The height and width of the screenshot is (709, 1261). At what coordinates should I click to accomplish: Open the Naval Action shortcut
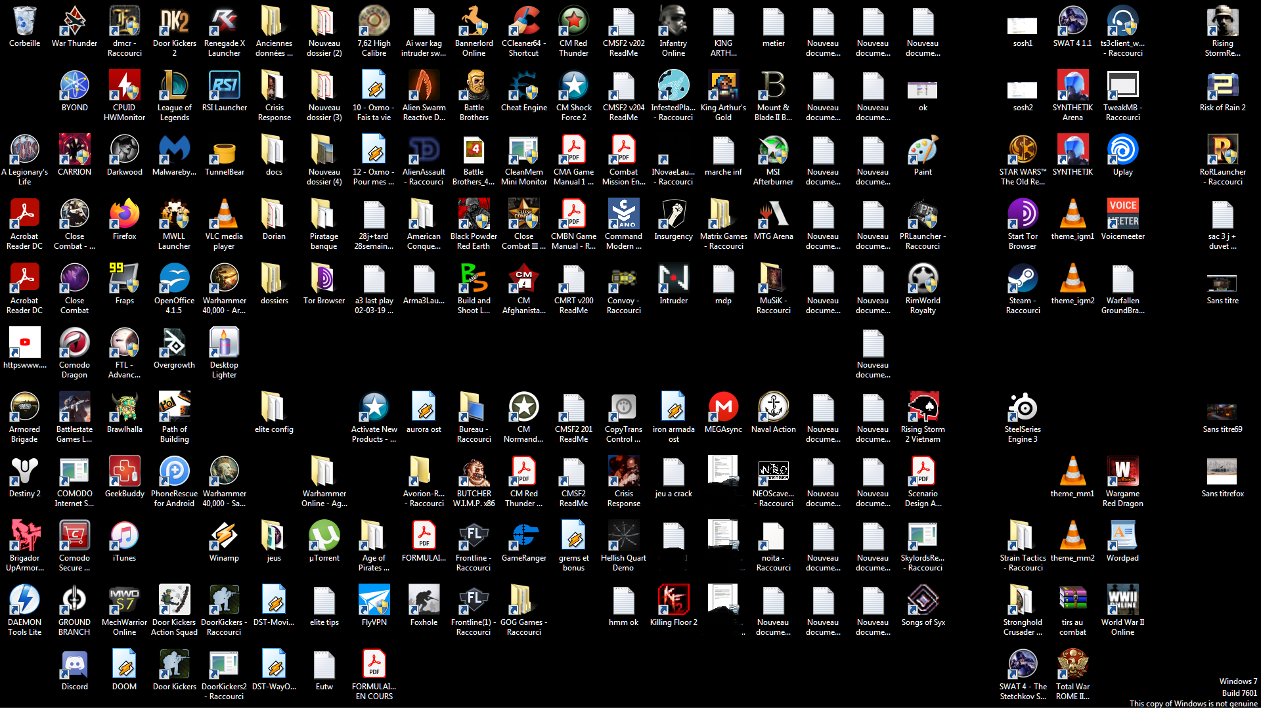point(773,412)
